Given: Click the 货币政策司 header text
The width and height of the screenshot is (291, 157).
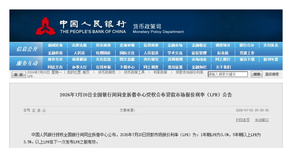Looking at the screenshot, I should coord(147,26).
